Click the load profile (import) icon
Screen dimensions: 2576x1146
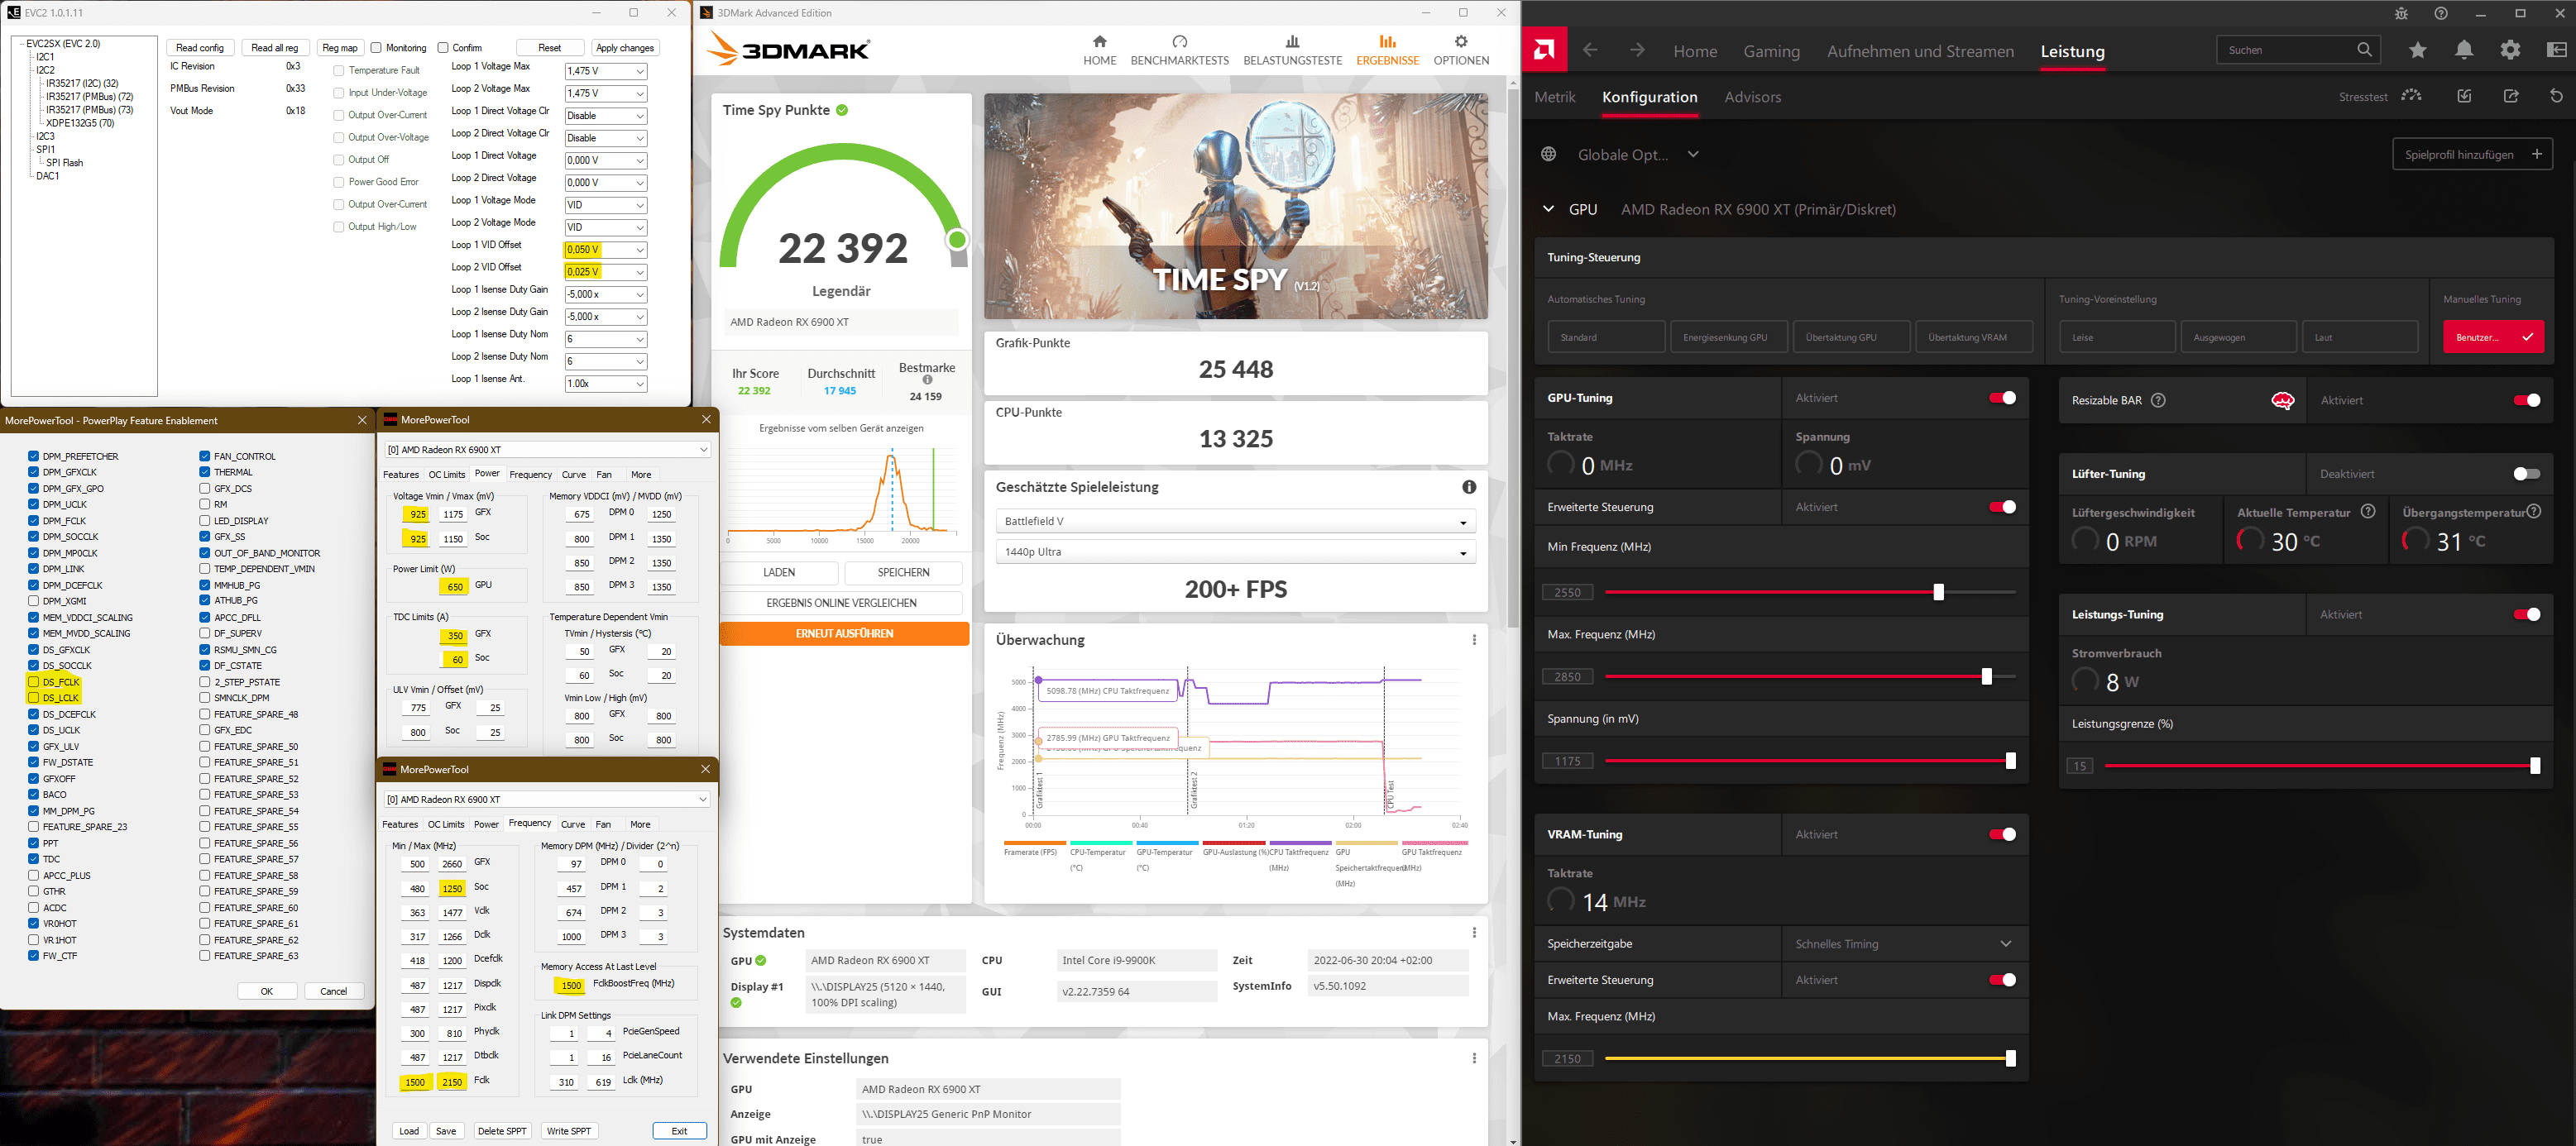(x=2464, y=96)
